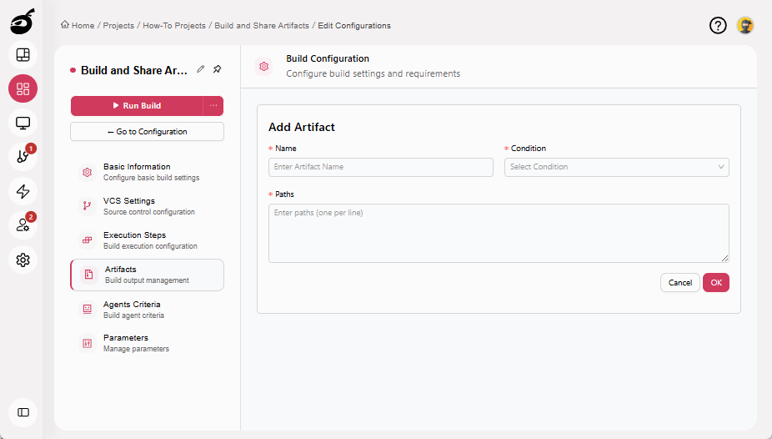Click the Add Artifact heading

coord(301,127)
